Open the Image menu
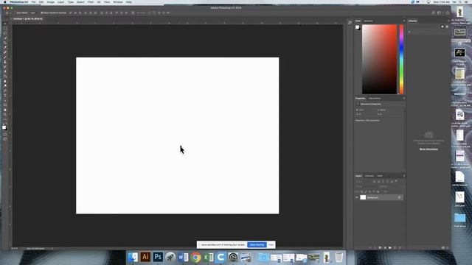Image resolution: width=472 pixels, height=265 pixels. click(x=51, y=2)
